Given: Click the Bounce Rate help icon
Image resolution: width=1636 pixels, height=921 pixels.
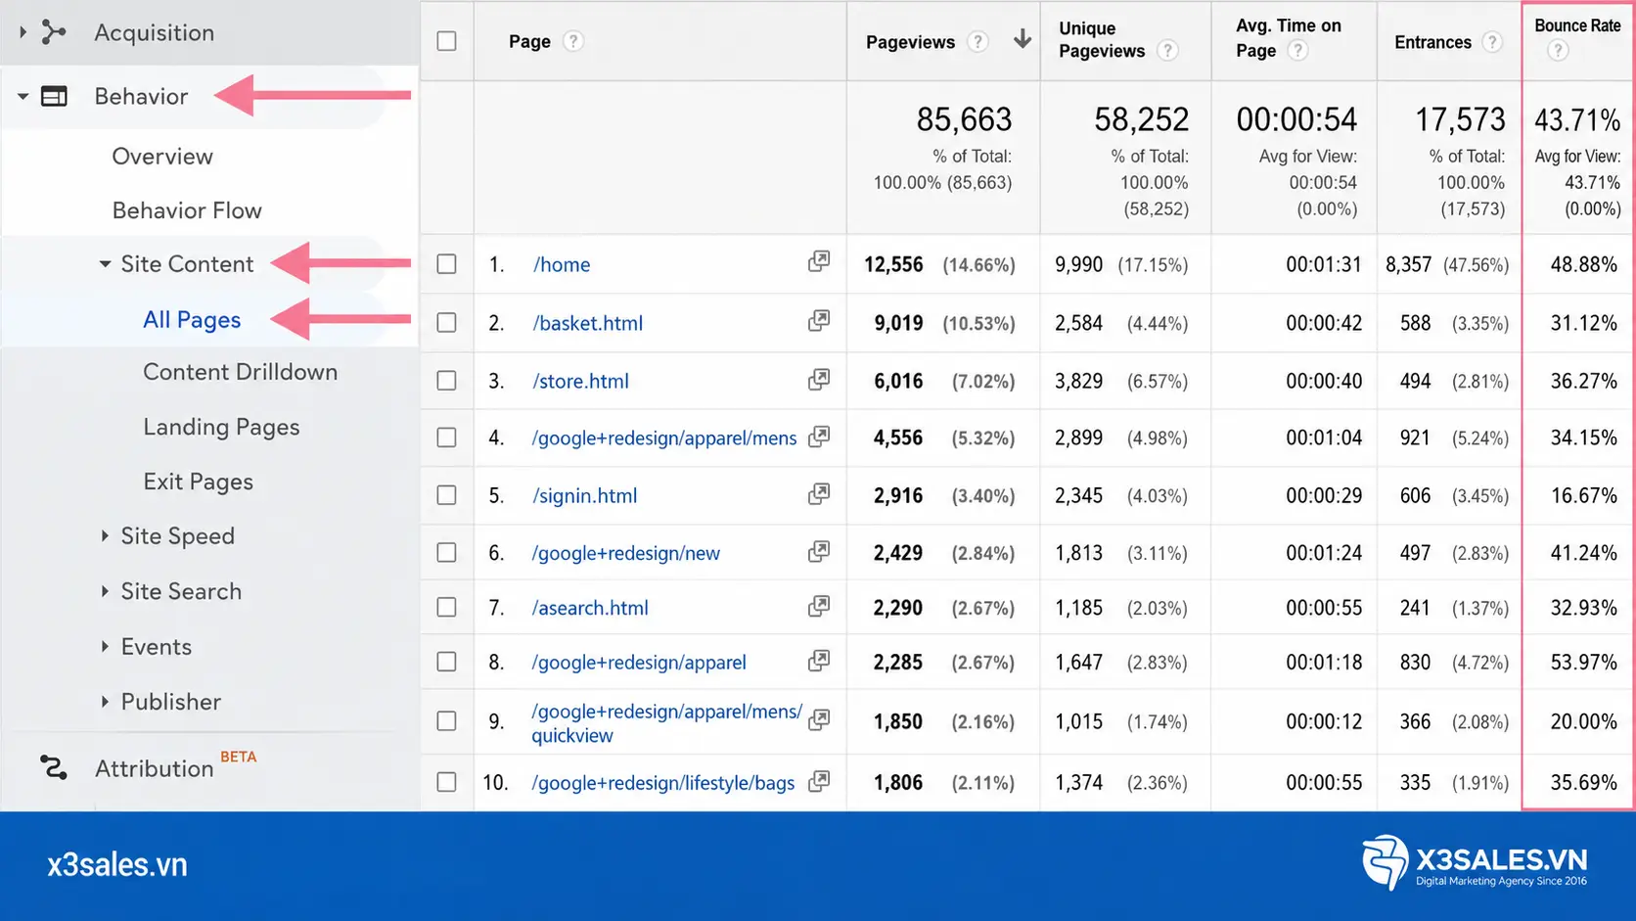Looking at the screenshot, I should point(1558,50).
